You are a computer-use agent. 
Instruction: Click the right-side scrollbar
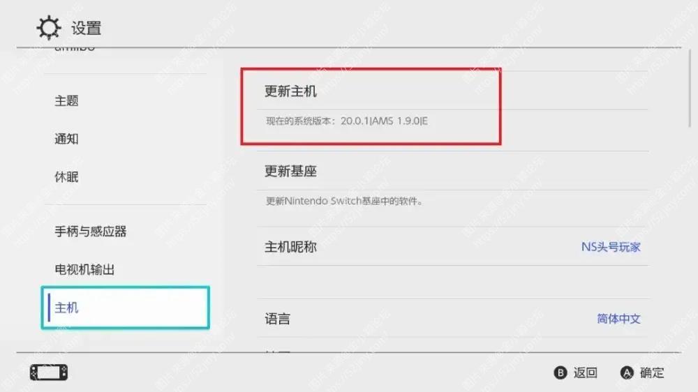(x=690, y=89)
